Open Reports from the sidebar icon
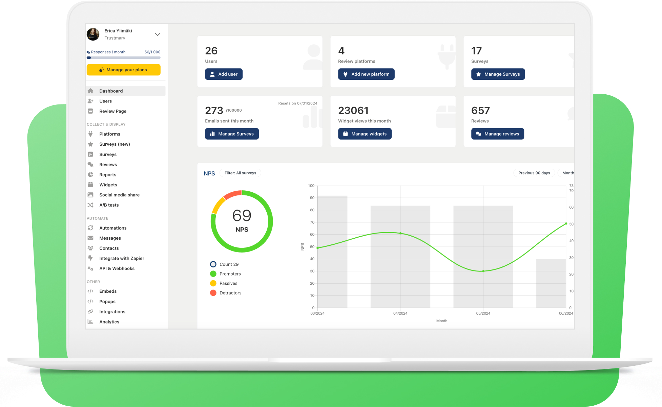This screenshot has height=407, width=662. pyautogui.click(x=90, y=174)
